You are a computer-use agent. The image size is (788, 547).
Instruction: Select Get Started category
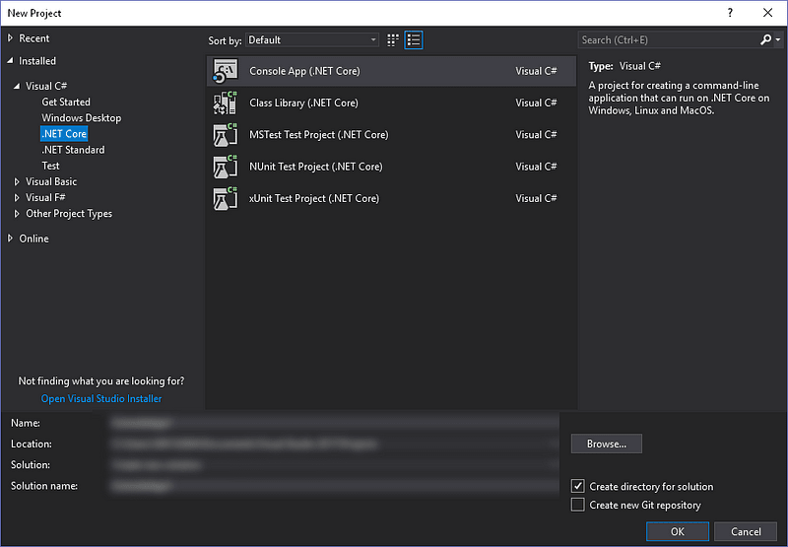tap(66, 103)
